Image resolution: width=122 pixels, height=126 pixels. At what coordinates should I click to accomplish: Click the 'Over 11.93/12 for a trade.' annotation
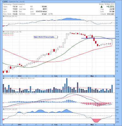point(46,37)
